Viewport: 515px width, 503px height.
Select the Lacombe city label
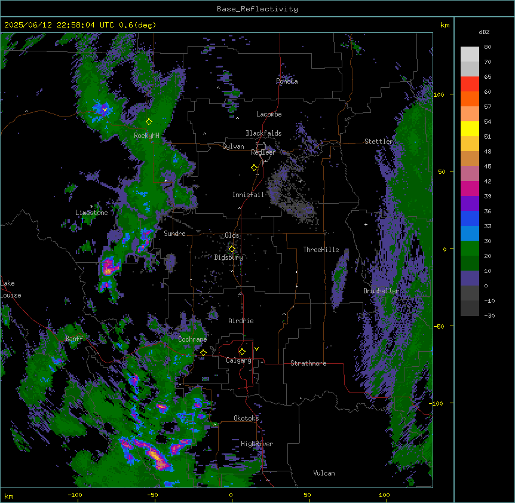click(x=269, y=114)
